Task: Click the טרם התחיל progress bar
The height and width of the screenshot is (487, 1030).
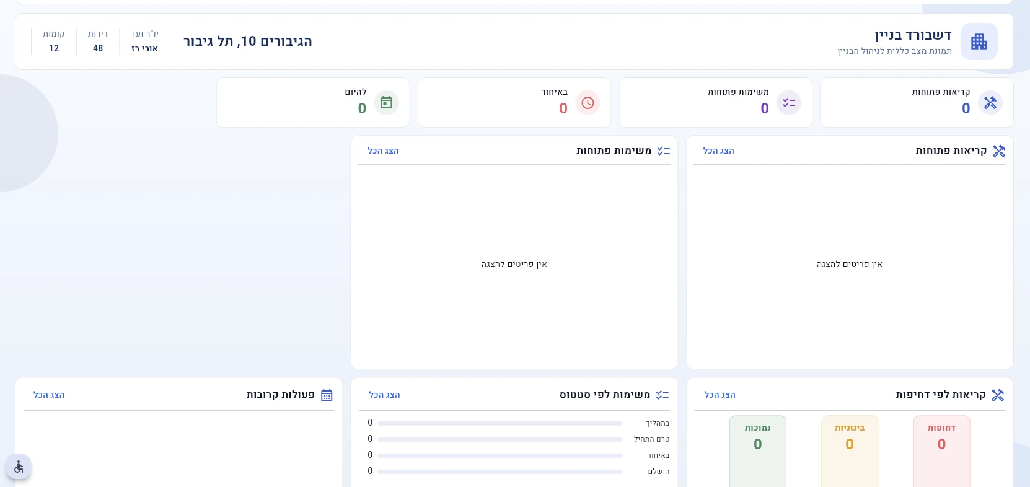Action: tap(500, 440)
